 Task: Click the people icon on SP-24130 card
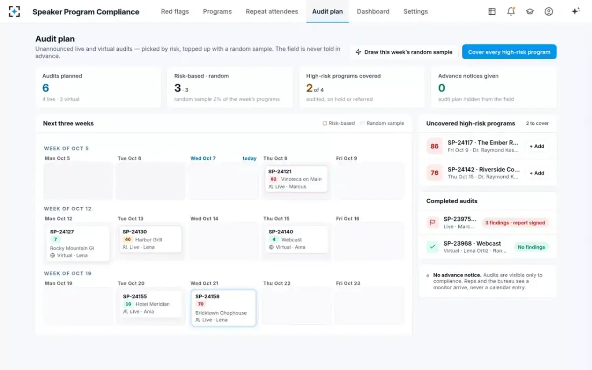pos(125,247)
